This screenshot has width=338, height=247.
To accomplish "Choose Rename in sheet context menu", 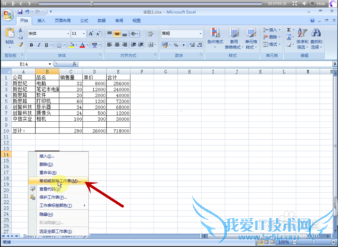I will click(59, 173).
